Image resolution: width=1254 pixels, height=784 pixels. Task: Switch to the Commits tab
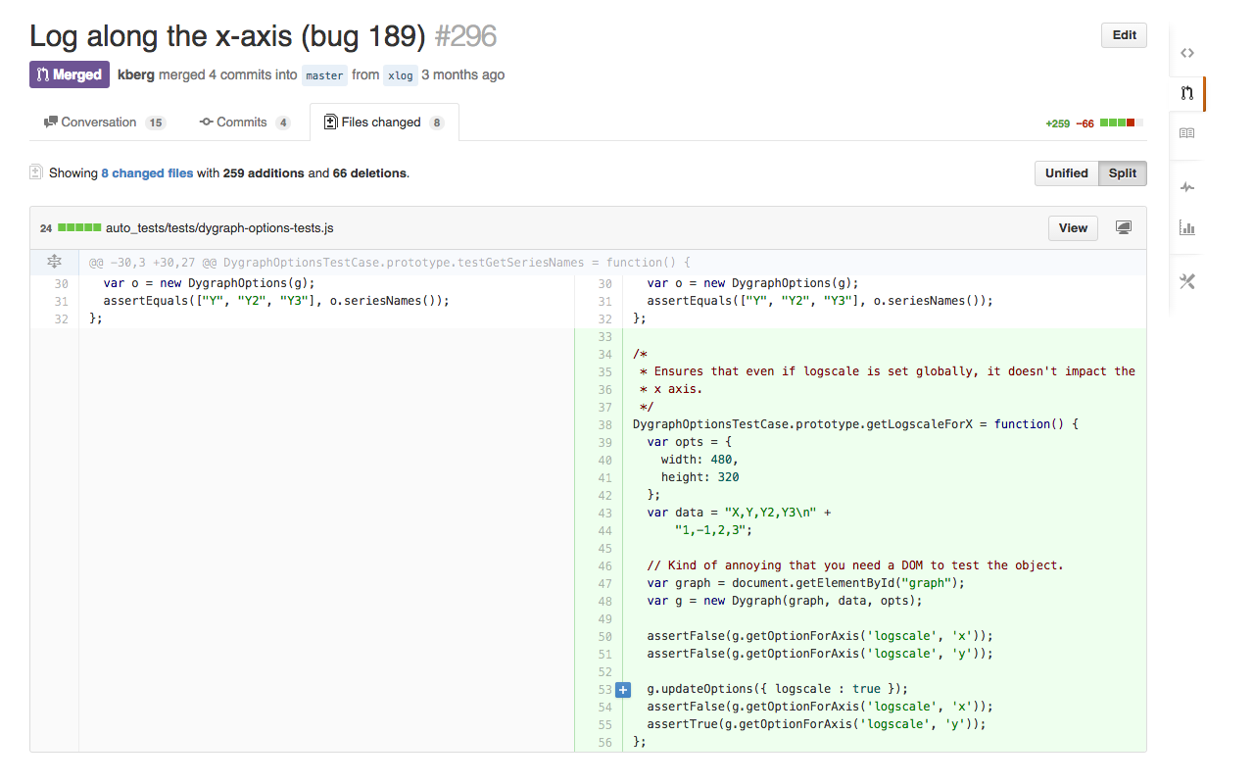[245, 122]
